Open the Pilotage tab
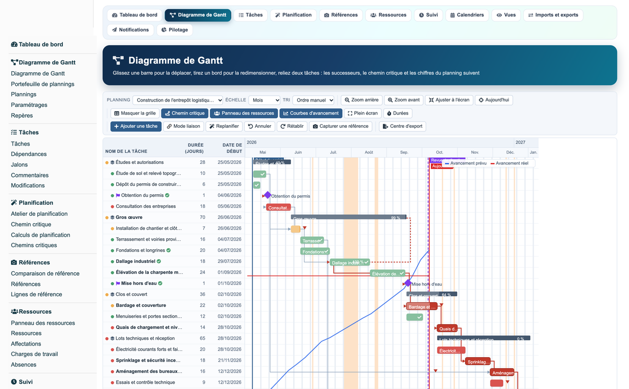 point(175,30)
